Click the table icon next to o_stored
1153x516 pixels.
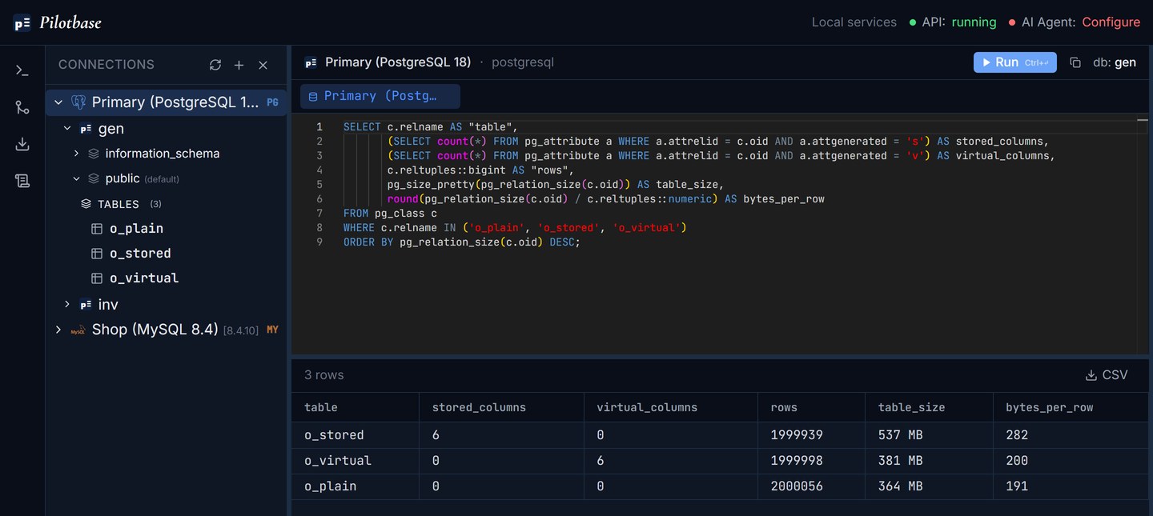click(97, 254)
